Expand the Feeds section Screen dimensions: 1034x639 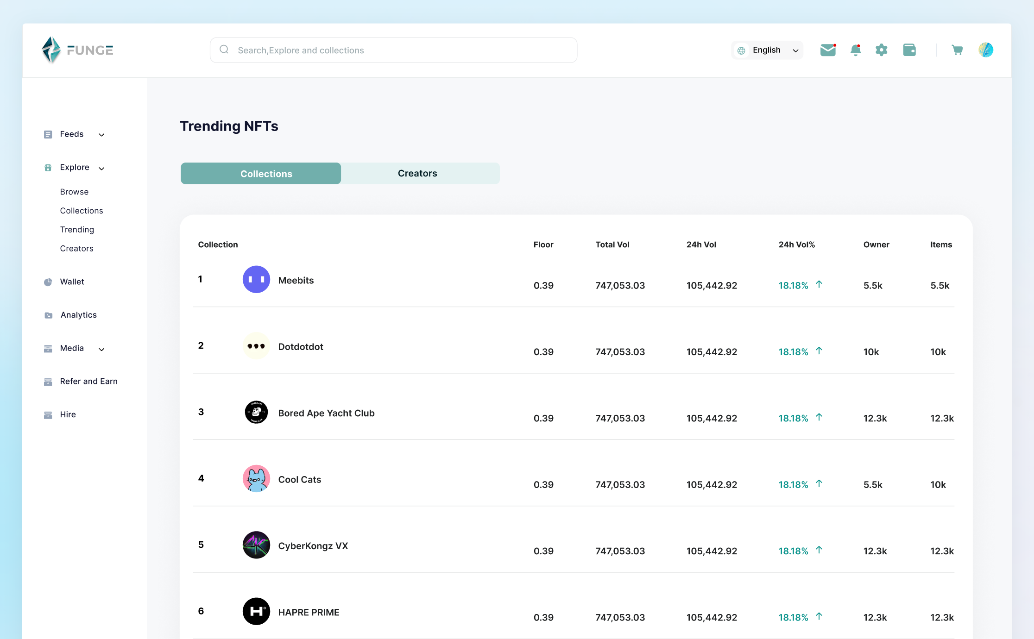click(x=101, y=134)
